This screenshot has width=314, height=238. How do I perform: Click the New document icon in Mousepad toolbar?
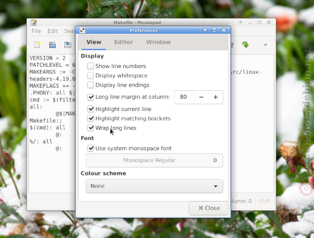pyautogui.click(x=37, y=45)
